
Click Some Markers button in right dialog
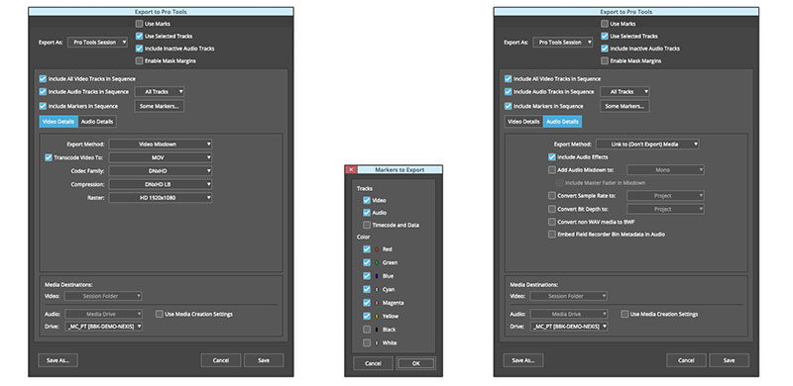tap(624, 107)
